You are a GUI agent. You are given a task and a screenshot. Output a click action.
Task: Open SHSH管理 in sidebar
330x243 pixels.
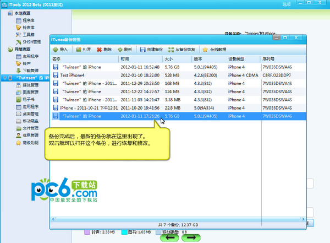pyautogui.click(x=28, y=42)
